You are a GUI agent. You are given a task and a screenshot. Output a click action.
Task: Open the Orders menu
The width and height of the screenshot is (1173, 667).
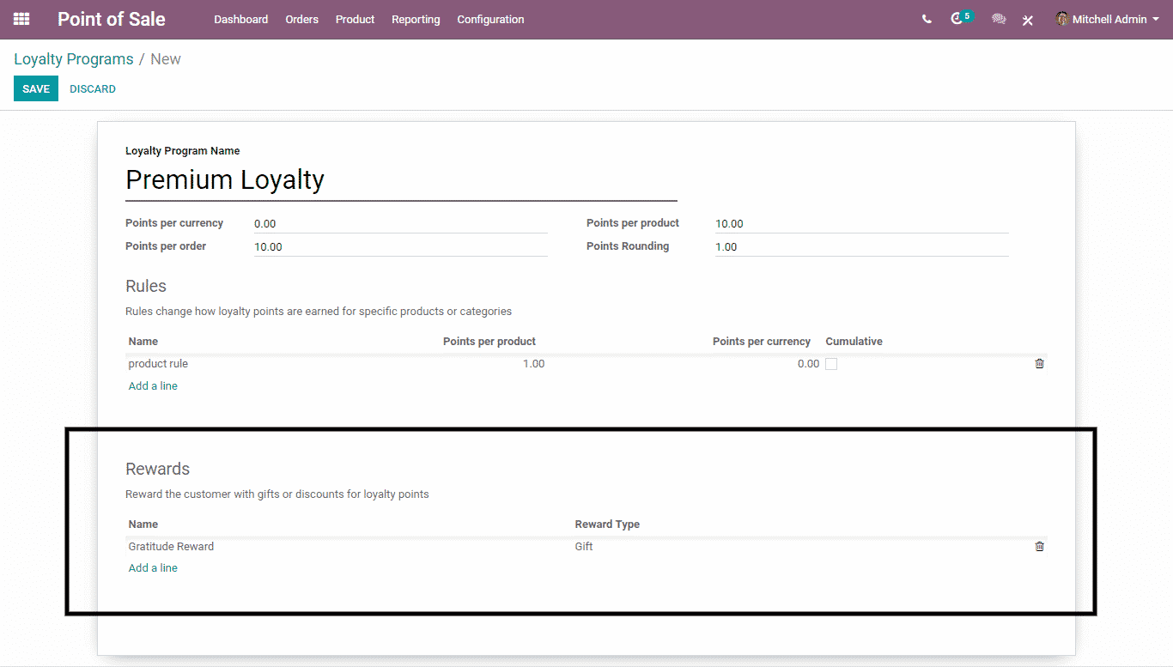coord(302,19)
